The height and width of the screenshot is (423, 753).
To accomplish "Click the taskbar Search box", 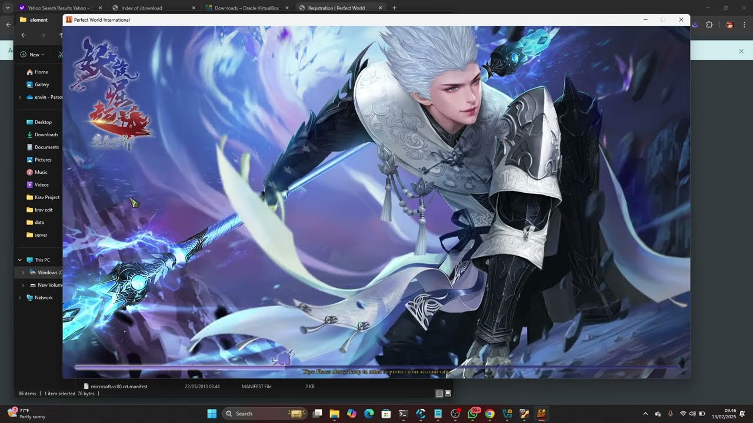I will point(264,414).
